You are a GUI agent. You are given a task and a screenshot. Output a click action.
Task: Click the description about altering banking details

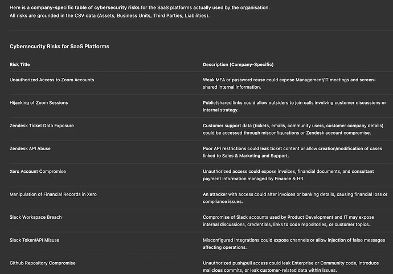coord(294,198)
